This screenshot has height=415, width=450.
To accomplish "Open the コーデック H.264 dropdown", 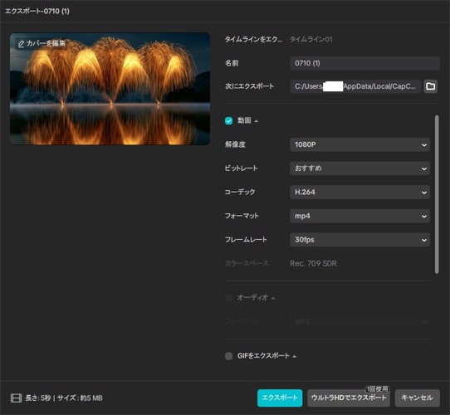I will tap(360, 193).
